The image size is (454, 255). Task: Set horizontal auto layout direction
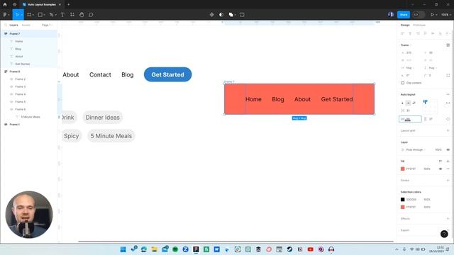pyautogui.click(x=408, y=103)
